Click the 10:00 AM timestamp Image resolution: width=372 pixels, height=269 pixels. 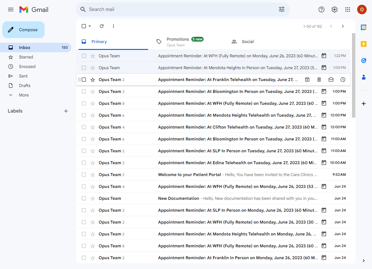click(338, 163)
